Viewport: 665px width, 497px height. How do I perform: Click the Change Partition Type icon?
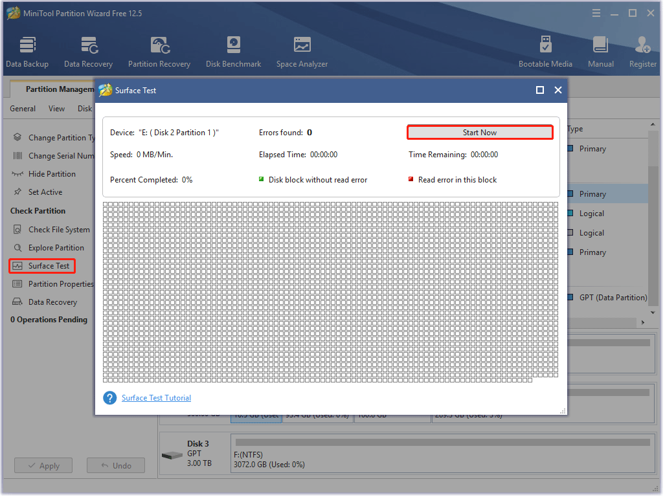point(17,137)
